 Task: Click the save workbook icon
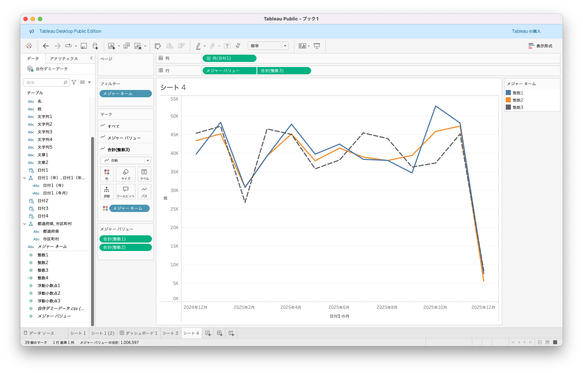click(84, 46)
